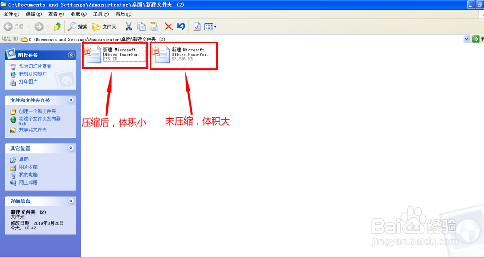Collapse the 其它位置 panel
Viewport: 484px width, 258px height.
[71, 148]
